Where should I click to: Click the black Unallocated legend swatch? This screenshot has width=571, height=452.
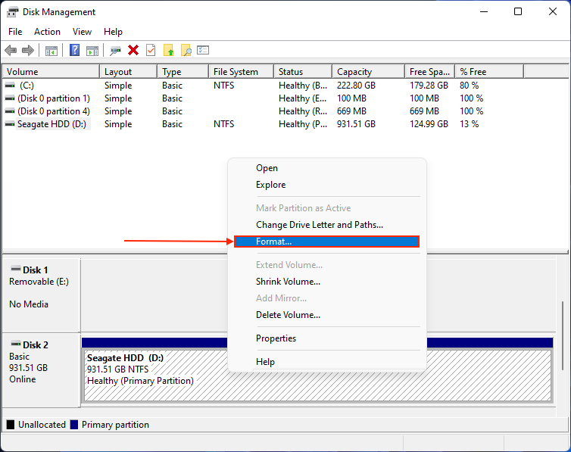tap(11, 425)
